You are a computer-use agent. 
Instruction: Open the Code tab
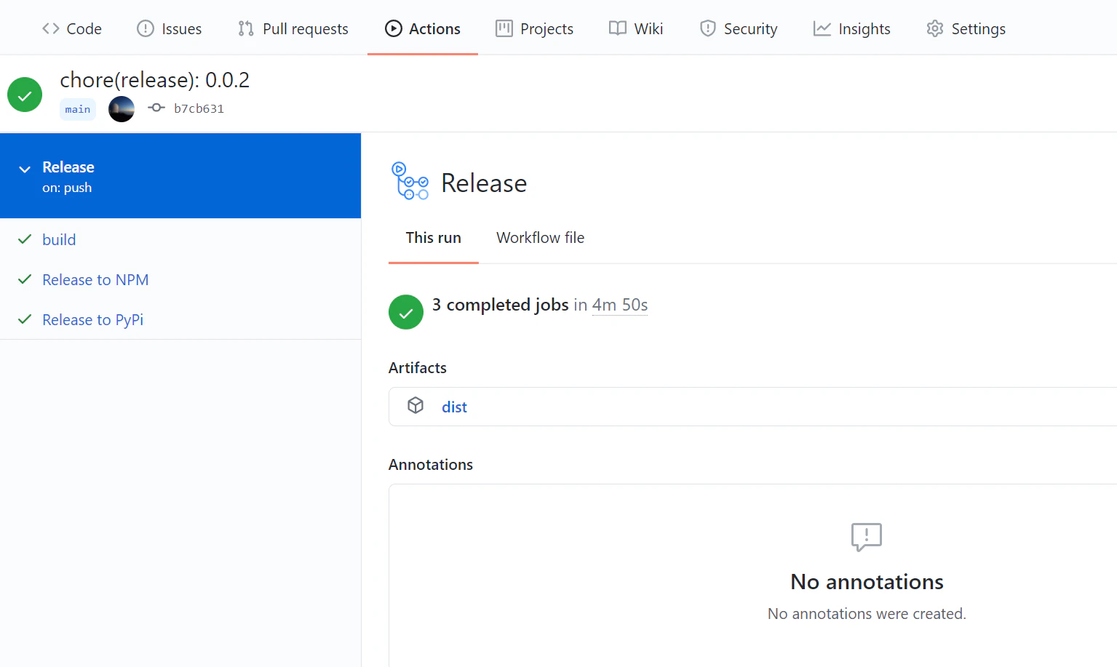[x=71, y=28]
